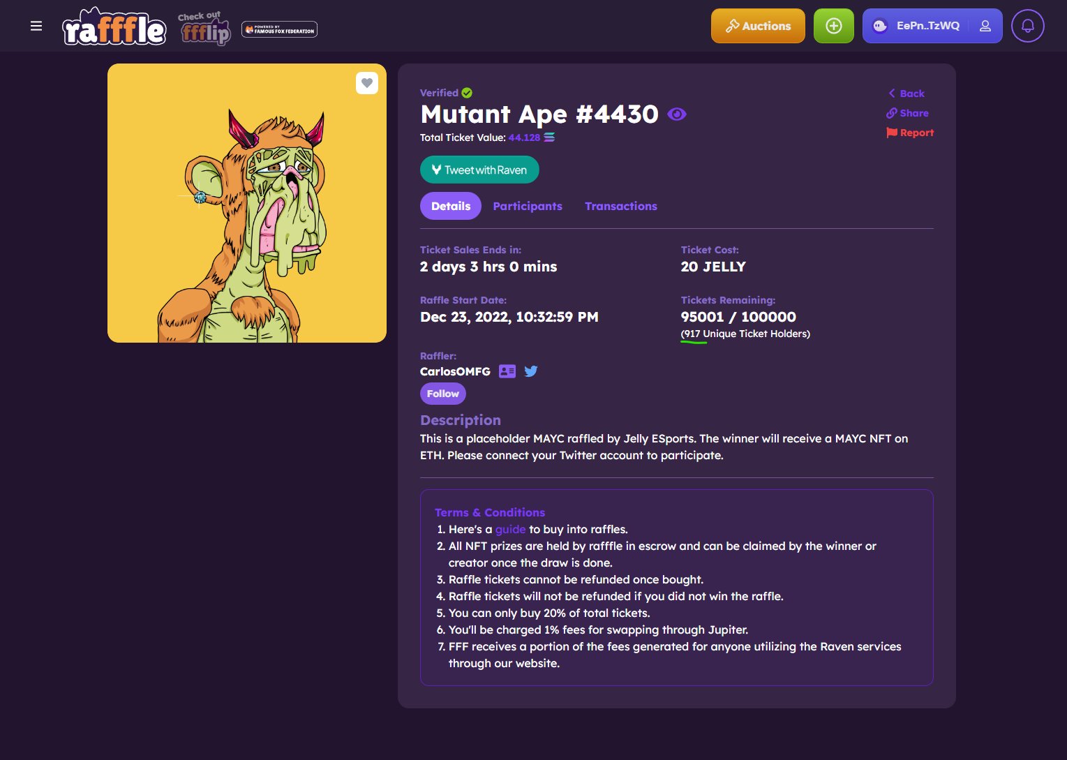The width and height of the screenshot is (1067, 760).
Task: Tweet with Raven button
Action: (x=479, y=170)
